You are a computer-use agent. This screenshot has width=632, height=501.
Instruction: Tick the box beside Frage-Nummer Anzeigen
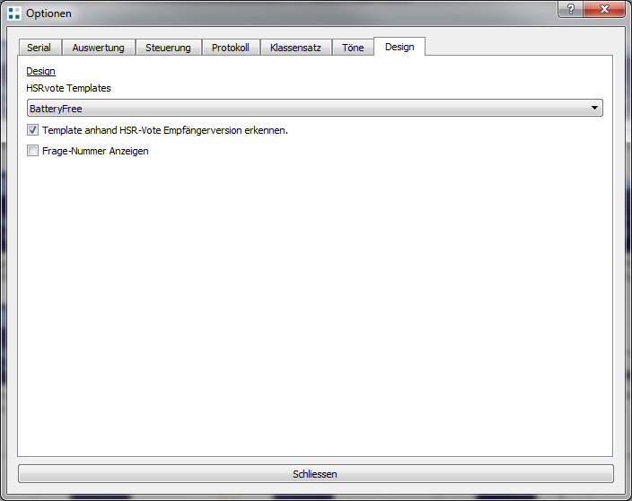[33, 151]
